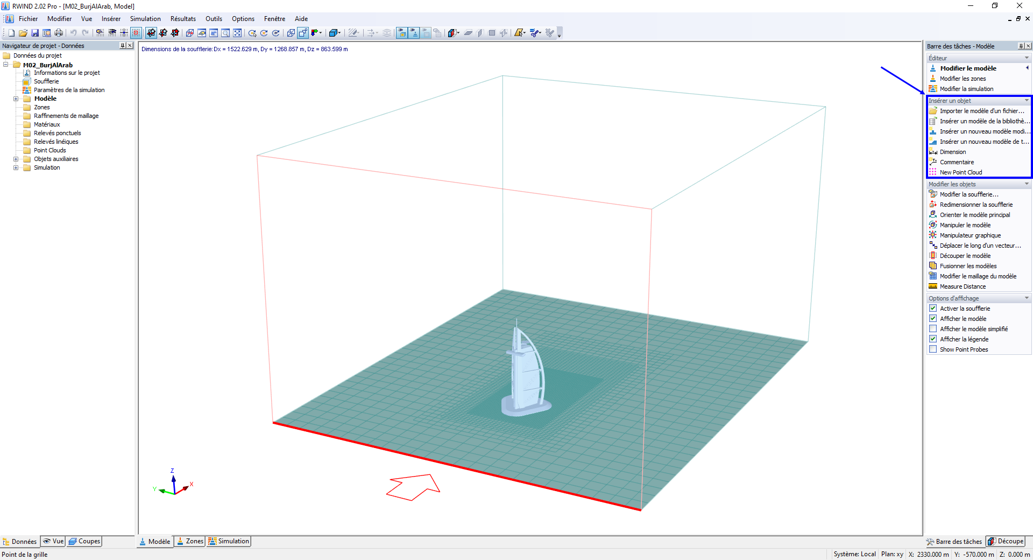Click the Plan: xy status bar field
This screenshot has width=1033, height=560.
892,554
